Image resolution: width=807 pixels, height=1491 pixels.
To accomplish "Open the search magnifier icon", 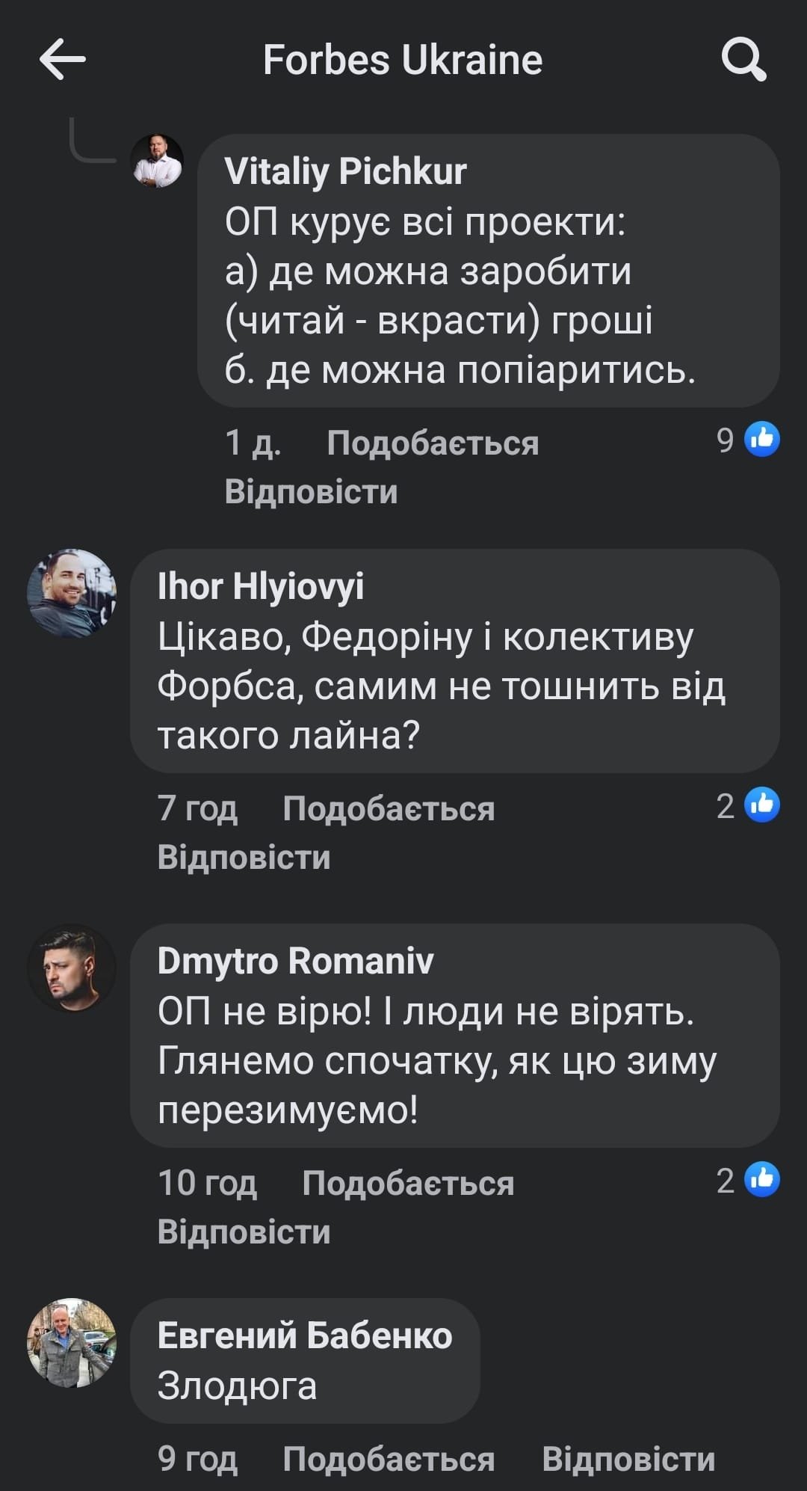I will pos(743,60).
